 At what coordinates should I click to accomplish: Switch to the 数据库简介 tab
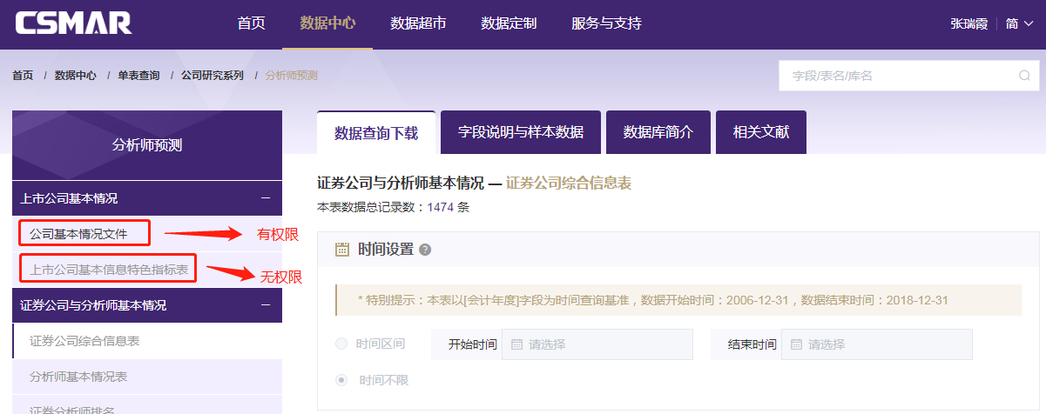[658, 132]
